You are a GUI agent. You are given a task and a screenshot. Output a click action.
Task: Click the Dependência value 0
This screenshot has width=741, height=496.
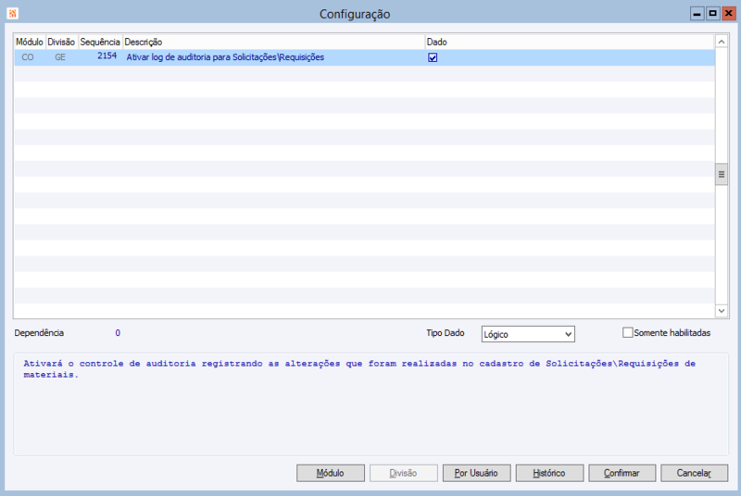pos(118,333)
